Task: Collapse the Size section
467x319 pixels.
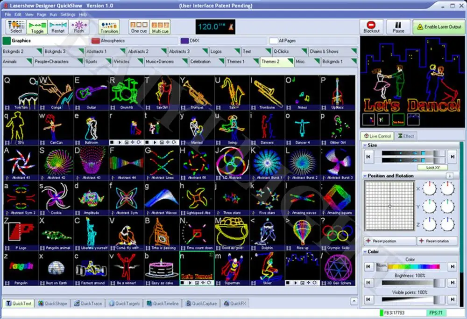Action: 365,146
